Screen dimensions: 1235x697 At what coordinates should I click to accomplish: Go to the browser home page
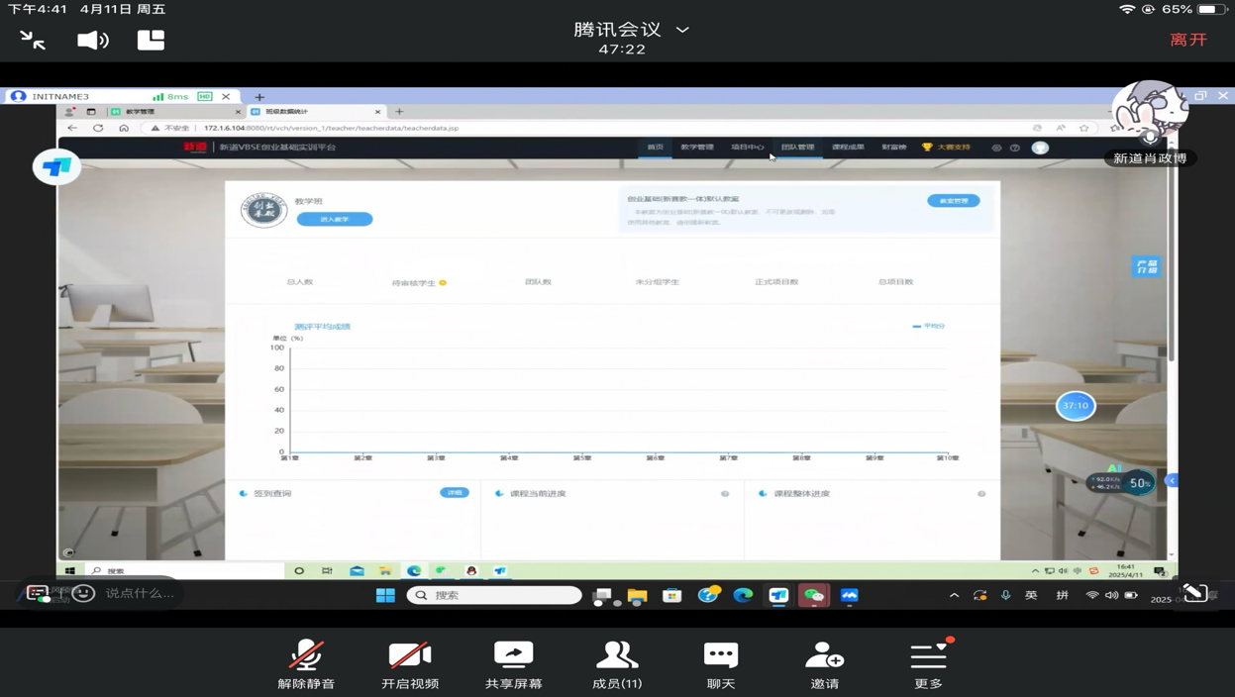pyautogui.click(x=124, y=128)
